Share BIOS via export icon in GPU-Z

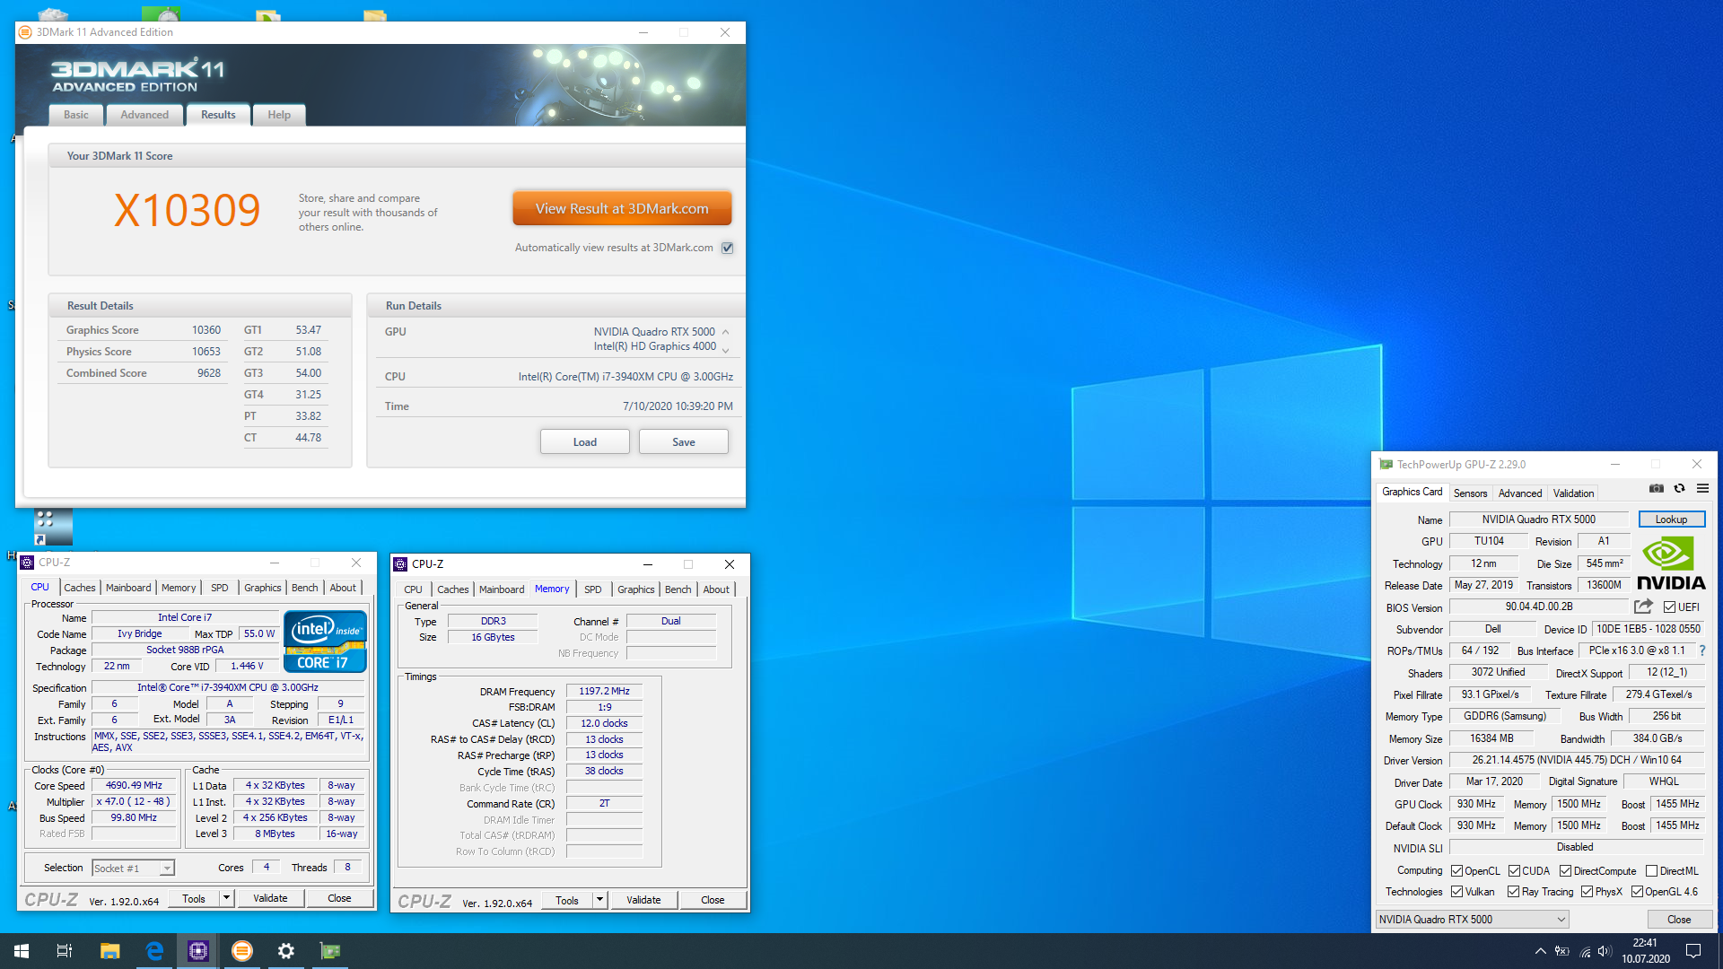click(1643, 607)
